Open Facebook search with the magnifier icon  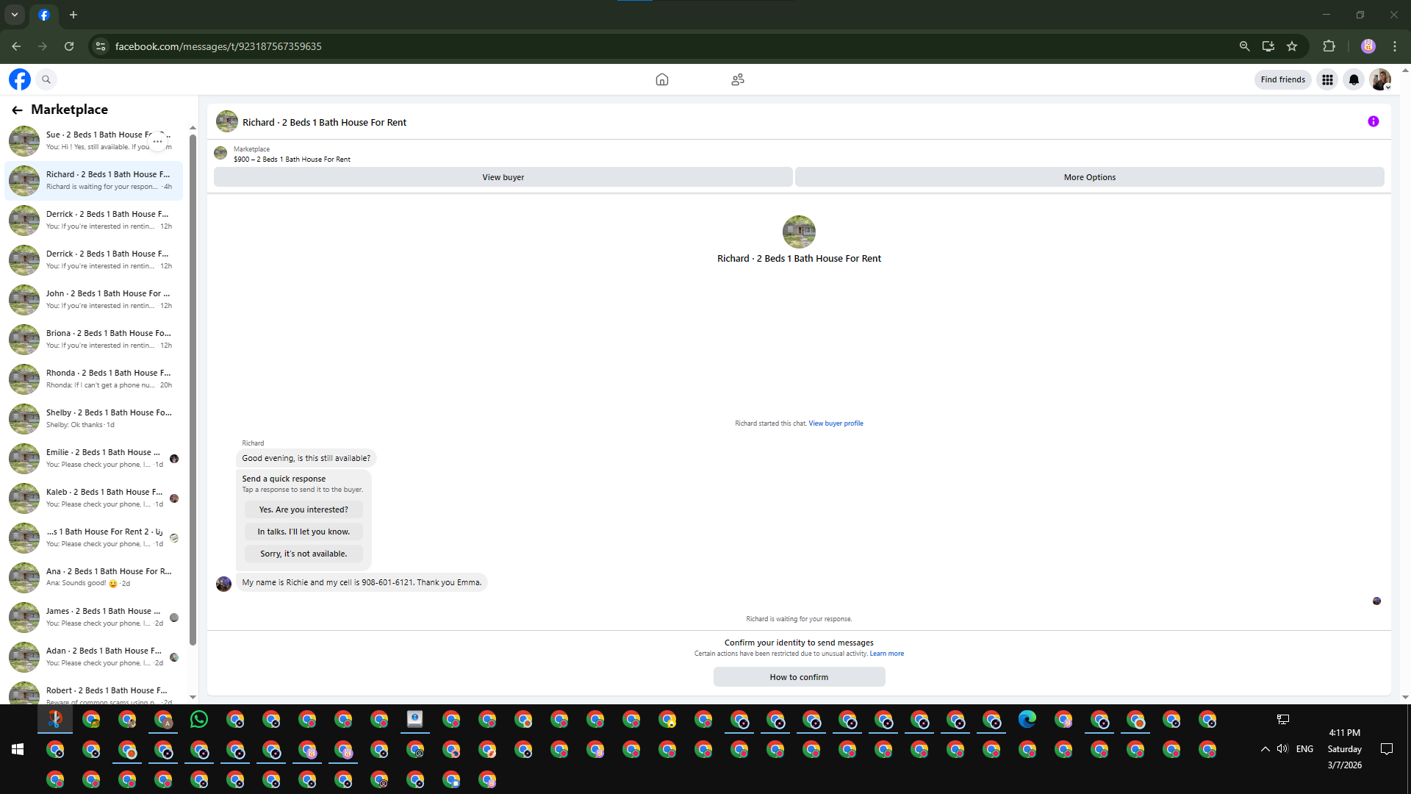[x=46, y=79]
